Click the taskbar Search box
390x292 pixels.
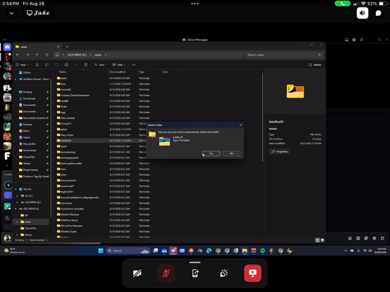[128, 251]
